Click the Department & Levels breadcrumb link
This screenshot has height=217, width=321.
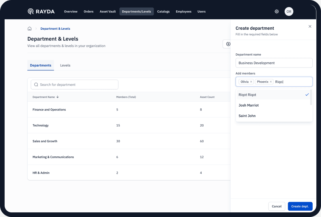[x=55, y=29]
